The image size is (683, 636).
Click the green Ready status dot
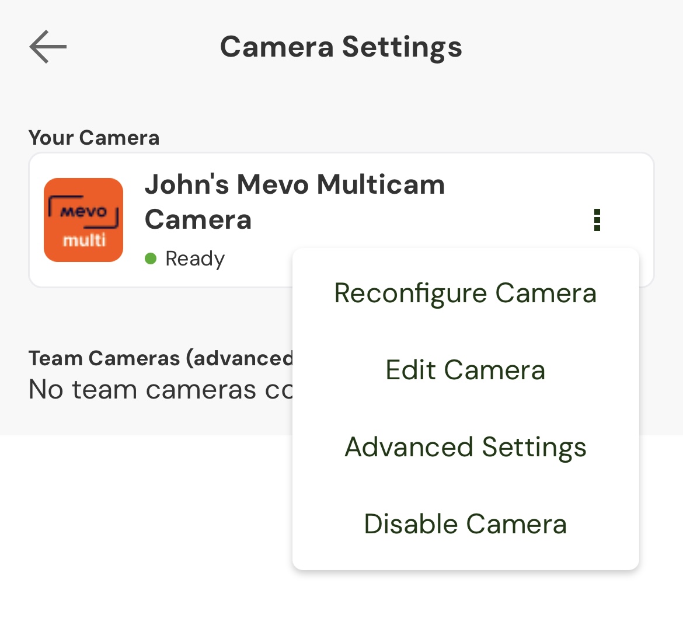[151, 258]
